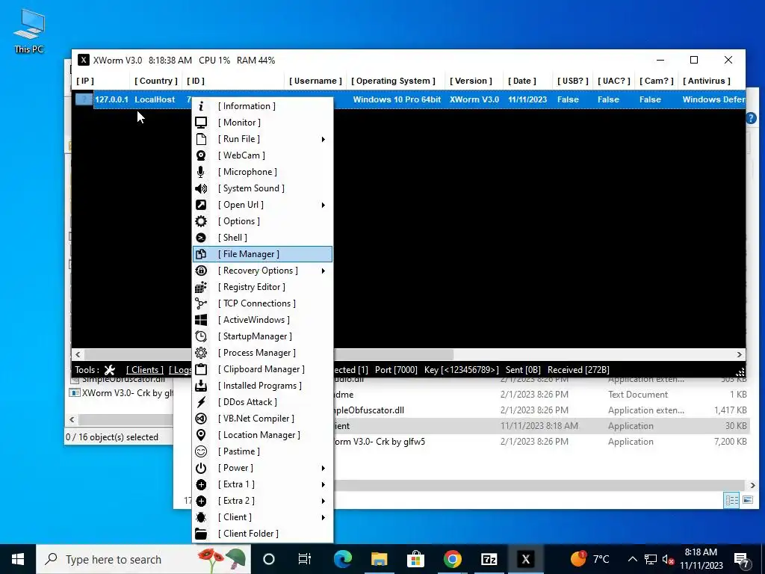Click the blue help question mark in Explorer
Screen dimensions: 765x574
(752, 117)
